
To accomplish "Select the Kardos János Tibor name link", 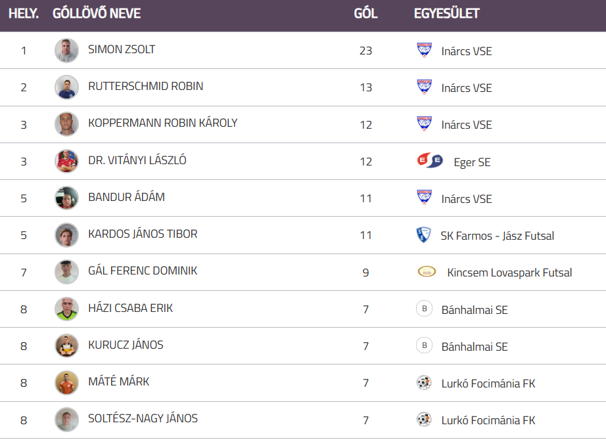I will (143, 234).
